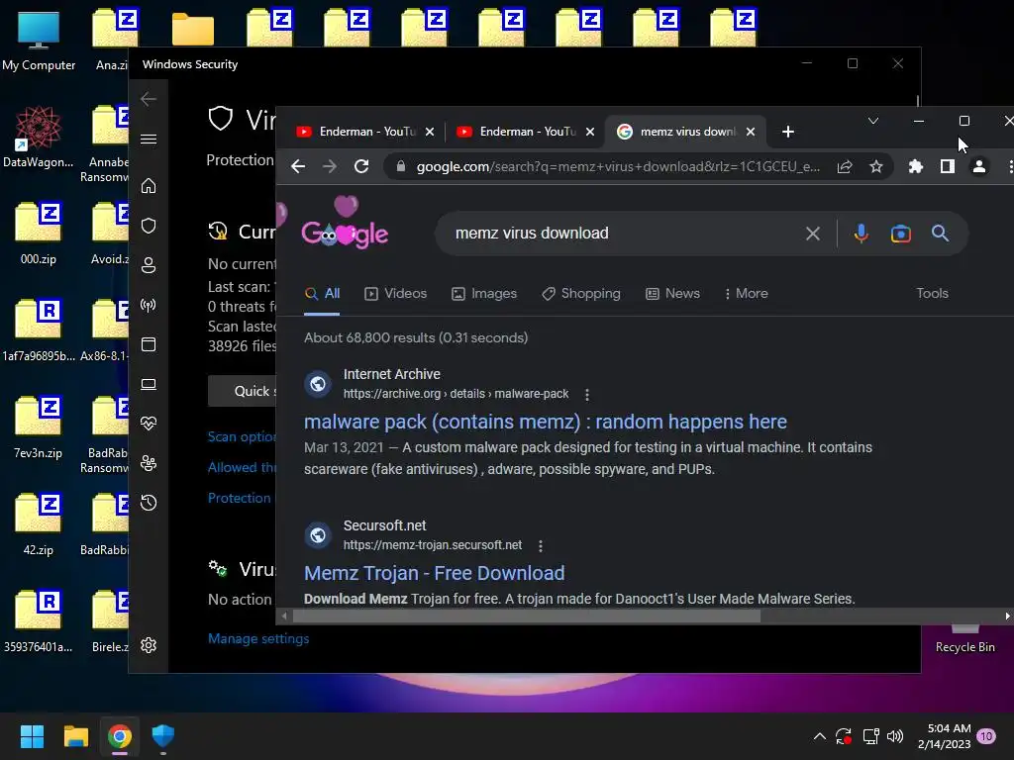Click the magnifier search button
The image size is (1014, 760).
pos(941,234)
